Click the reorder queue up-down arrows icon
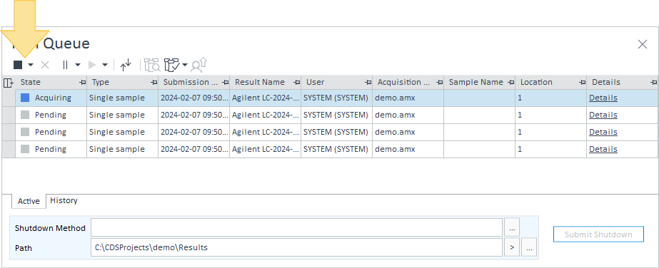Viewport: 659px width, 268px height. click(x=126, y=65)
